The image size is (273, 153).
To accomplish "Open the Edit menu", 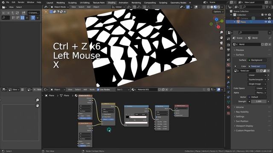I will [13, 3].
